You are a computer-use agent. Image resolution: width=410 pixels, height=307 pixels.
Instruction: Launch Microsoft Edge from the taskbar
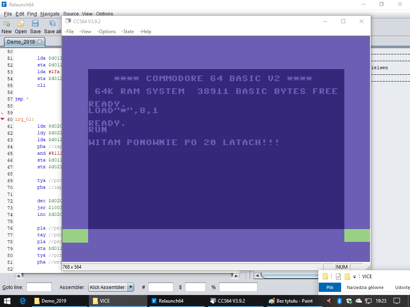tap(23, 301)
